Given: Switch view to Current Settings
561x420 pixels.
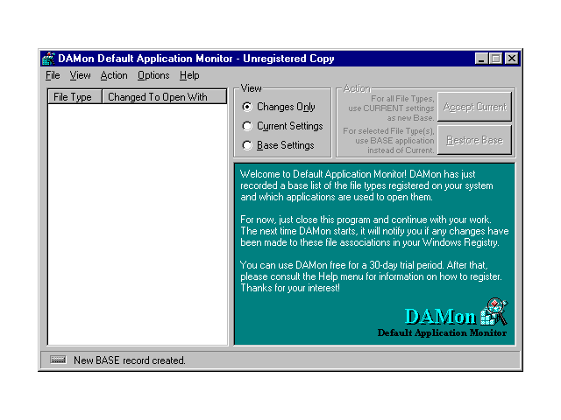Looking at the screenshot, I should pos(247,126).
